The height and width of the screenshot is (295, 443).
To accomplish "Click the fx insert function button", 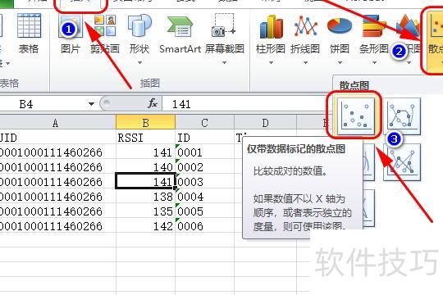I will 153,103.
